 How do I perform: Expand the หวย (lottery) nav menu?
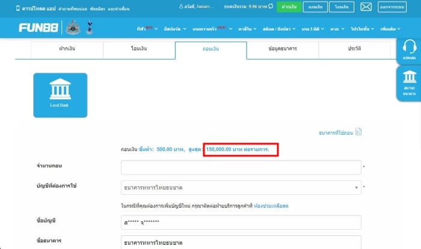(x=337, y=29)
